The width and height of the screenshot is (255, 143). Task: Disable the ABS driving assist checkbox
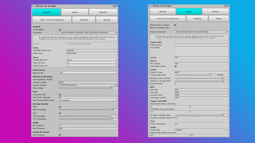tap(60, 107)
